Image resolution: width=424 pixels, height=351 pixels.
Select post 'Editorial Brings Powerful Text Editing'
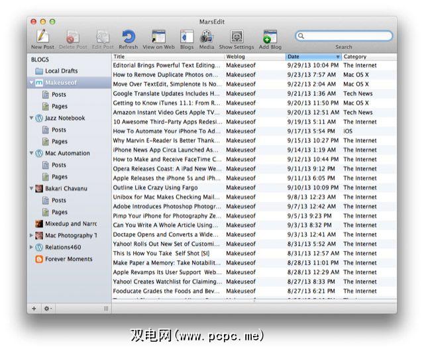coord(254,65)
